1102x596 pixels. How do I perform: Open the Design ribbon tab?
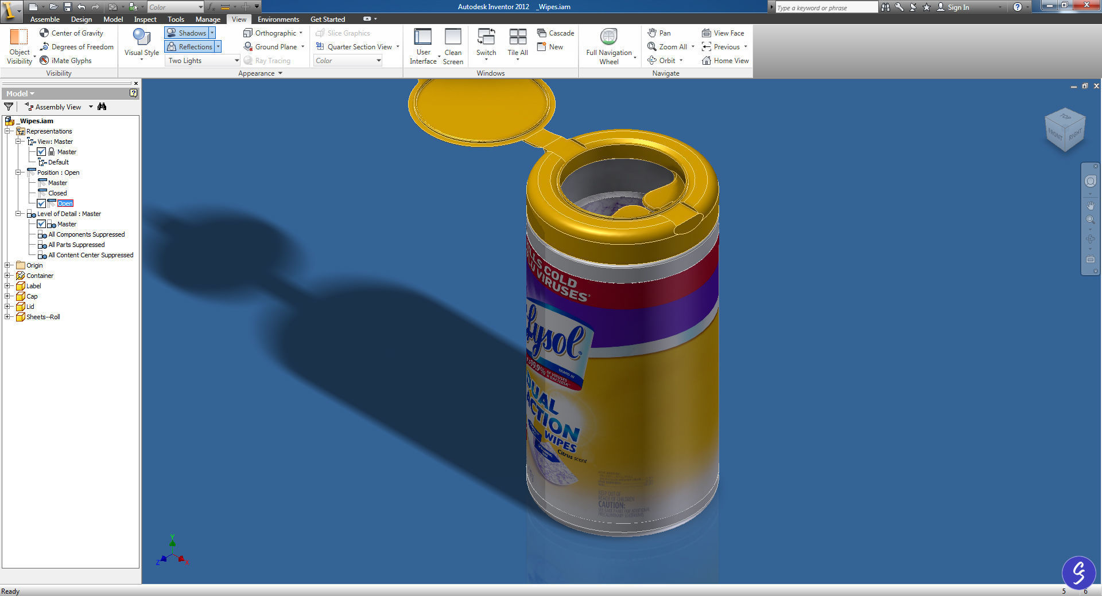tap(82, 19)
